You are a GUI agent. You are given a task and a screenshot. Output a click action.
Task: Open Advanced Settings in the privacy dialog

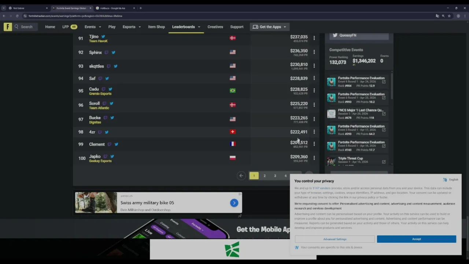click(x=335, y=239)
